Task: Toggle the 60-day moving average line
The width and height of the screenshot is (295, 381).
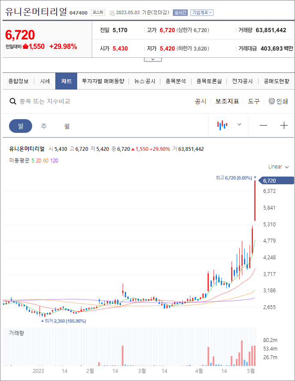Action: [46, 161]
